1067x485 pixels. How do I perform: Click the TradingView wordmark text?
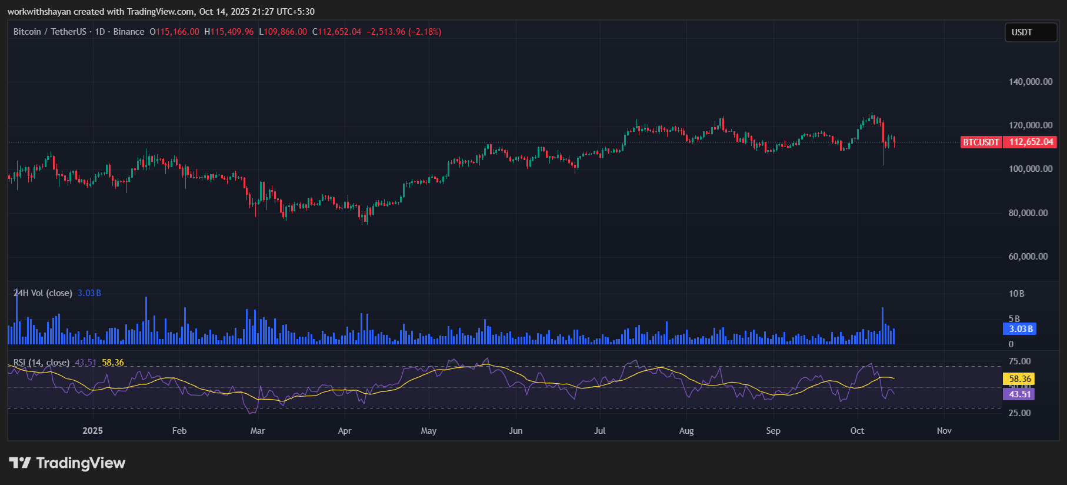81,463
